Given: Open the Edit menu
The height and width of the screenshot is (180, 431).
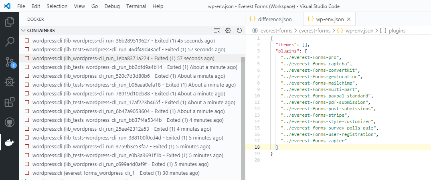Looking at the screenshot, I should [x=36, y=6].
